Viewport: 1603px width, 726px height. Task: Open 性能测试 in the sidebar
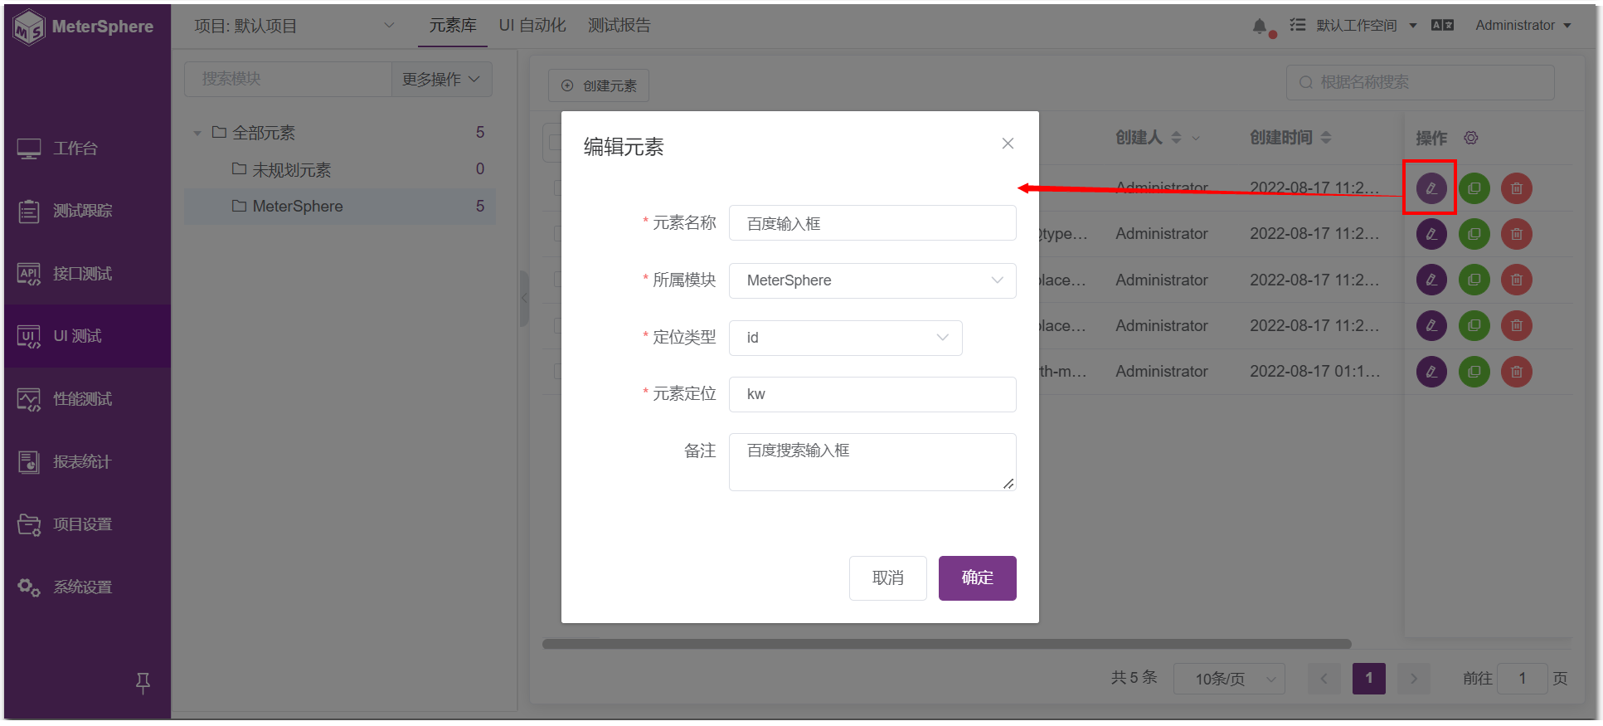(87, 399)
